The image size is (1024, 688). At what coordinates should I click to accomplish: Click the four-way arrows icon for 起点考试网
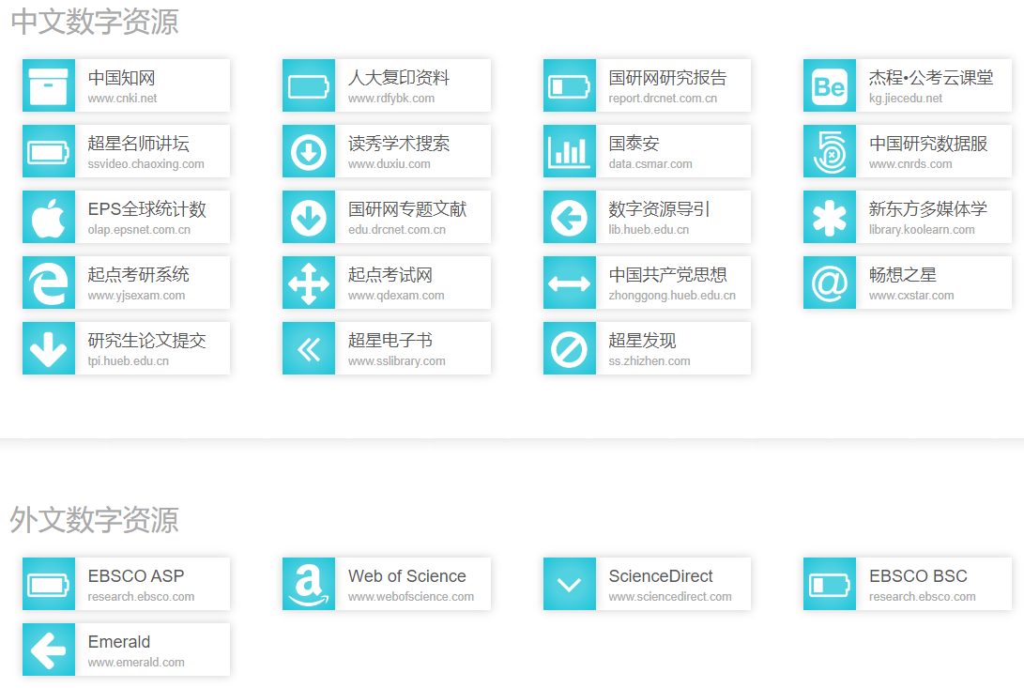pos(309,283)
